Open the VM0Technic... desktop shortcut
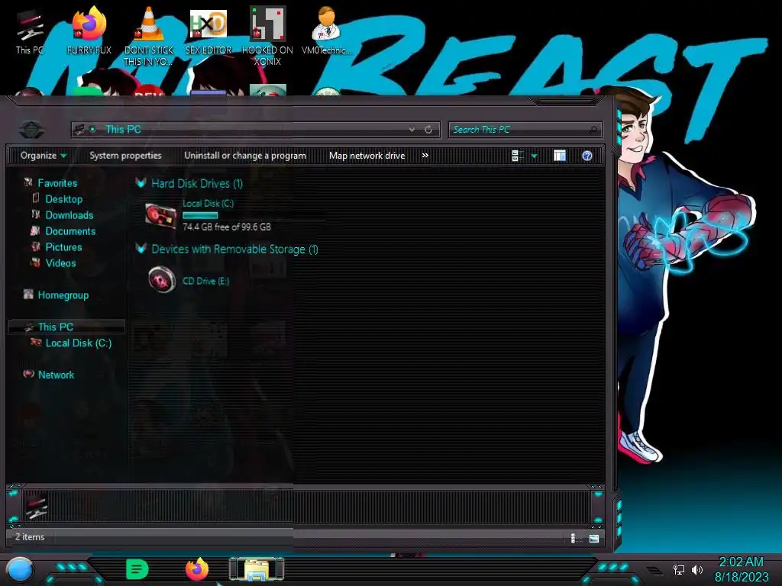 click(x=327, y=31)
